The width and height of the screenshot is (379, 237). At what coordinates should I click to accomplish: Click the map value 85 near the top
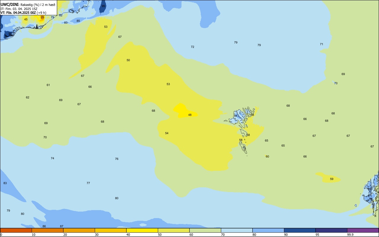(x=78, y=21)
